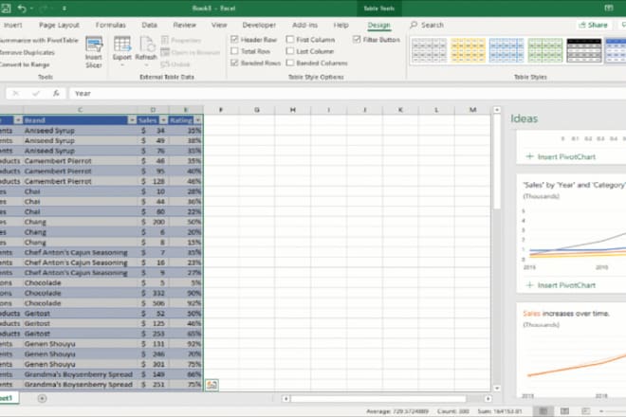
Task: Open the Sales column filter dropdown
Action: click(163, 120)
